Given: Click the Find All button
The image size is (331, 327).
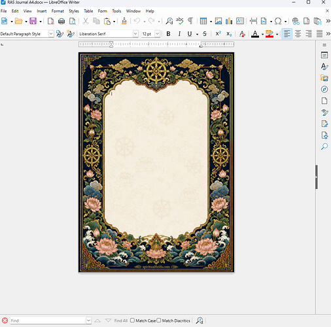Looking at the screenshot, I should [121, 320].
